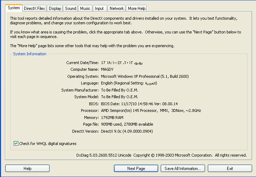Click the Current Date/Time value
This screenshot has width=256, height=177.
pyautogui.click(x=122, y=63)
